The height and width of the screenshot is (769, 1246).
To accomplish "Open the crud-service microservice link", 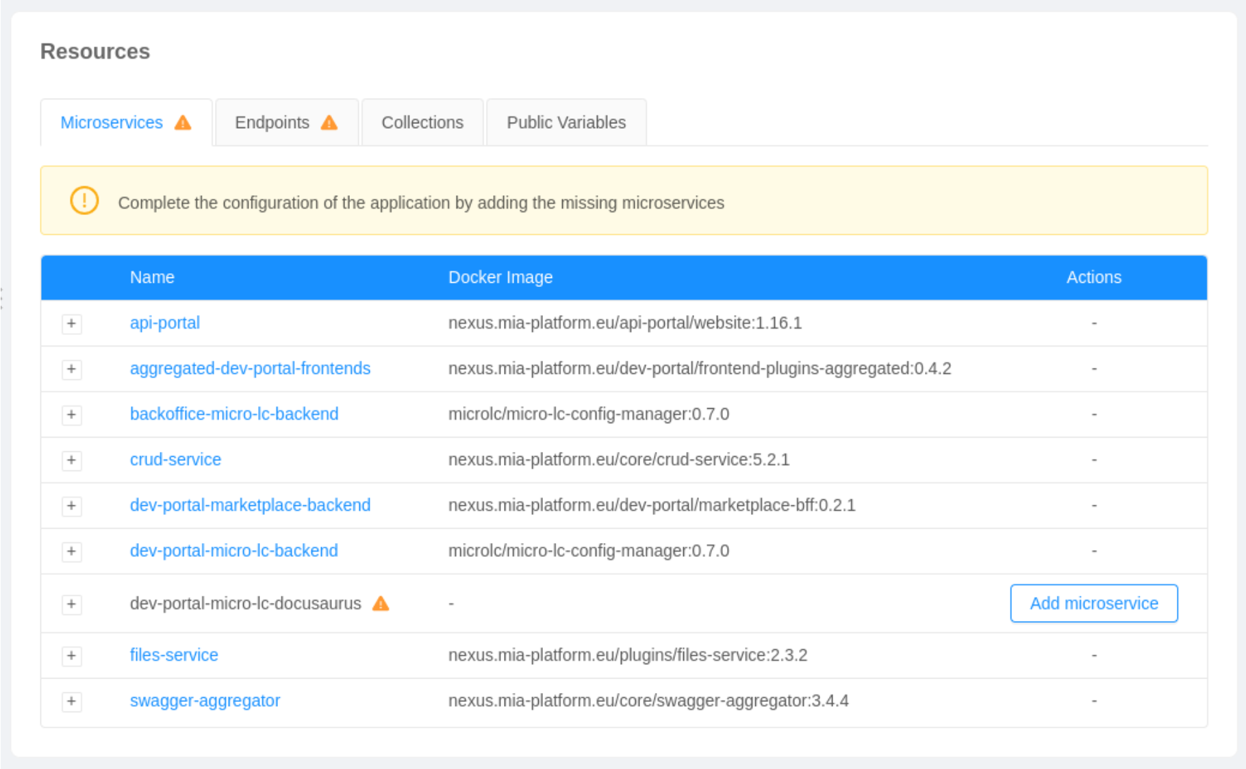I will tap(175, 459).
